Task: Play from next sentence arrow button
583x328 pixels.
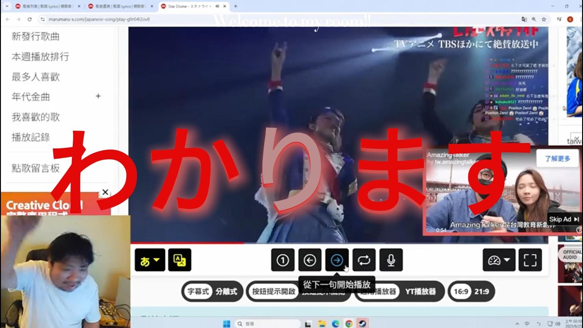Action: pos(337,260)
